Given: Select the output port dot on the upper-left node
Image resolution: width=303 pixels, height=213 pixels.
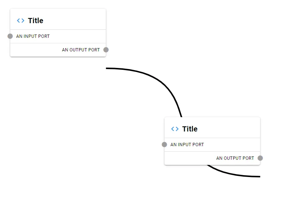Looking at the screenshot, I should click(x=106, y=50).
